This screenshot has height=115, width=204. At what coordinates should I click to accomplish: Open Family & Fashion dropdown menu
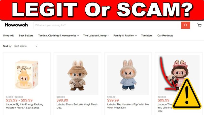(125, 36)
